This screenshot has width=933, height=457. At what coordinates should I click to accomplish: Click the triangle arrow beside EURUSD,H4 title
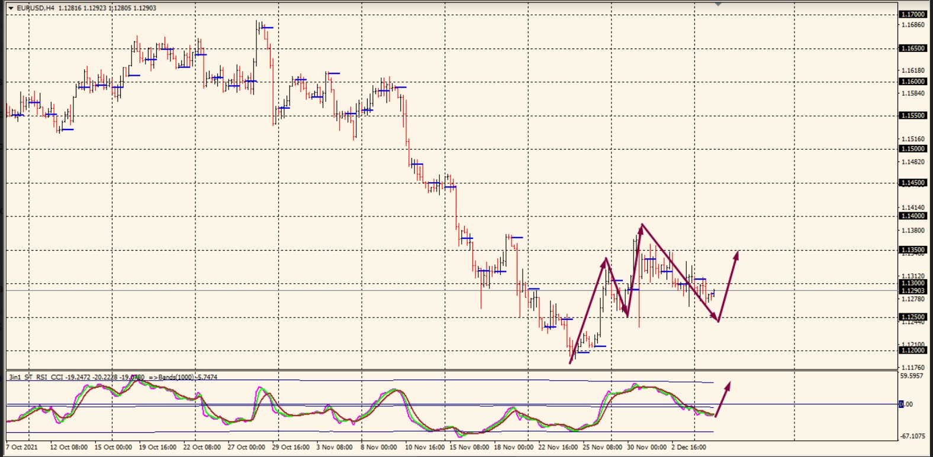[x=11, y=8]
